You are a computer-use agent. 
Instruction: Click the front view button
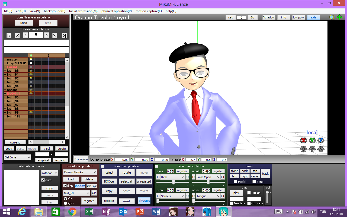pos(234,171)
